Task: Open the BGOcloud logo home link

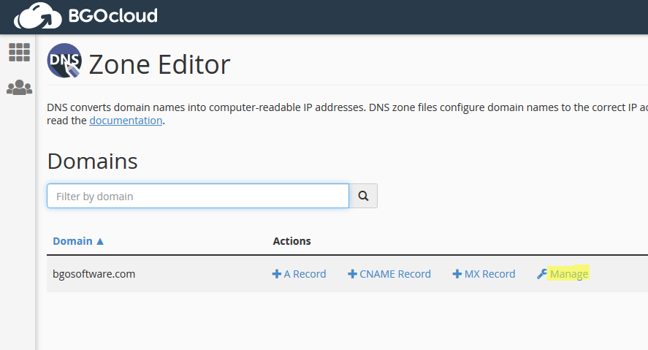Action: pos(85,16)
